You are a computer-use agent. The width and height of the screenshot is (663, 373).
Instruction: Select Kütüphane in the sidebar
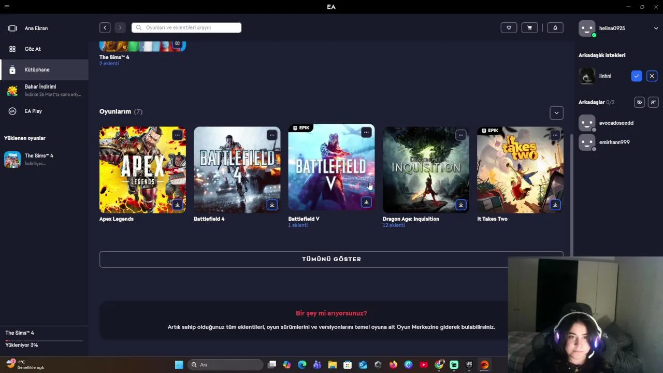tap(44, 69)
